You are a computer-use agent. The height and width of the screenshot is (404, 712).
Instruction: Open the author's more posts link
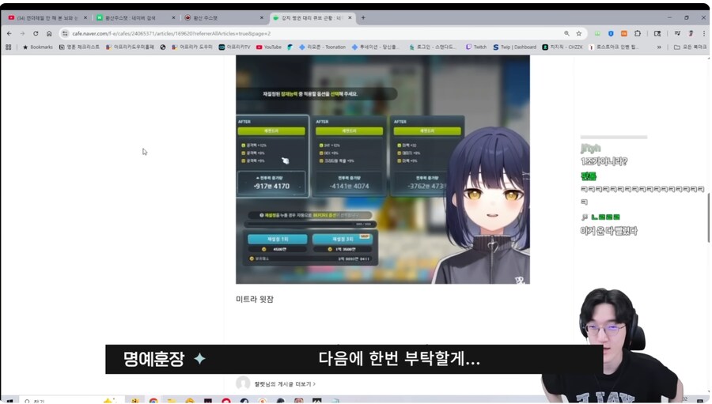285,384
